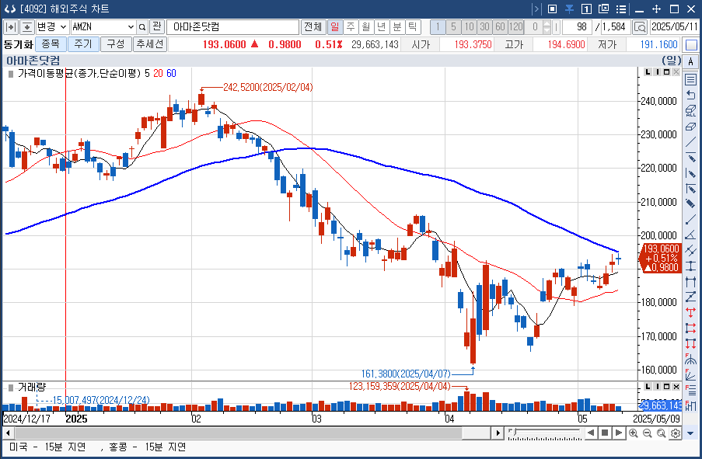This screenshot has width=702, height=459.
Task: Select the Fibonacci time zone tool
Action: click(690, 405)
